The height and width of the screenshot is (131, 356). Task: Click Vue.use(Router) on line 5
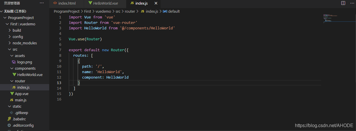(x=85, y=39)
